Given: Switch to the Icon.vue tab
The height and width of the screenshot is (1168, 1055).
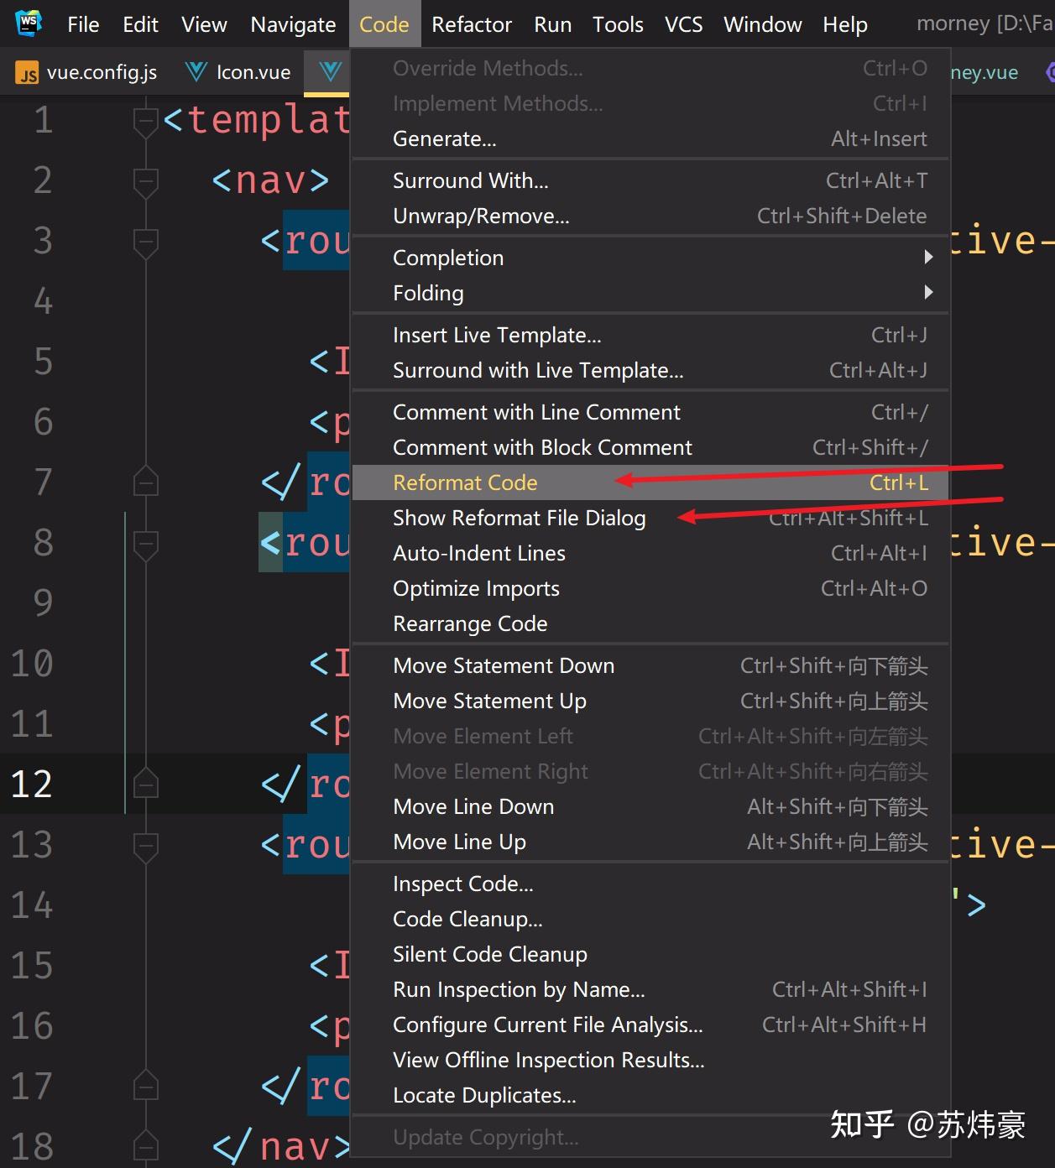Looking at the screenshot, I should (x=238, y=73).
